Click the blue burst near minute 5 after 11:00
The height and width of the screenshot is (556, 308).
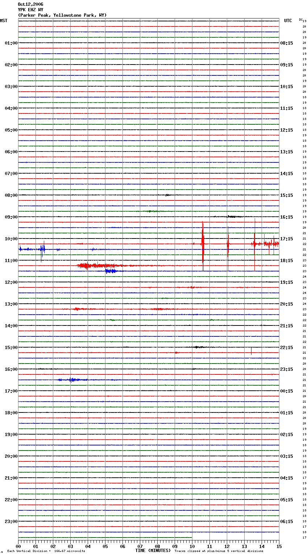111,271
